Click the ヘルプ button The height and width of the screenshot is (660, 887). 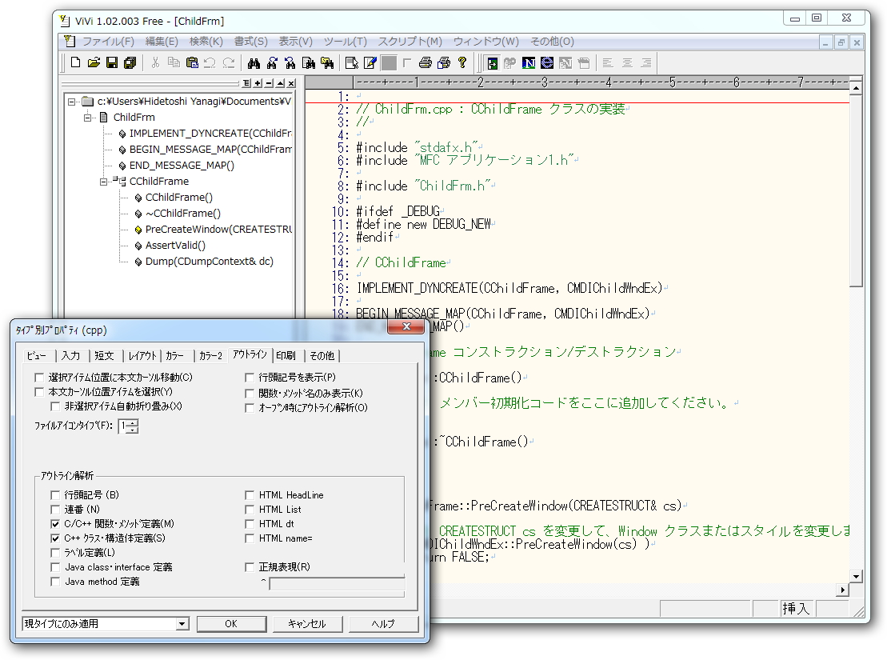pyautogui.click(x=383, y=624)
